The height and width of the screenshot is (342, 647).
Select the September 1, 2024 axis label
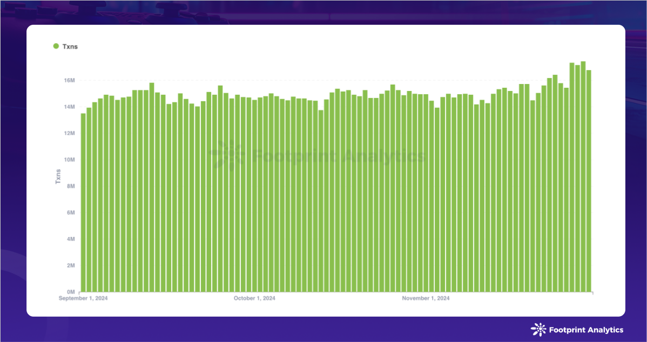click(x=83, y=298)
